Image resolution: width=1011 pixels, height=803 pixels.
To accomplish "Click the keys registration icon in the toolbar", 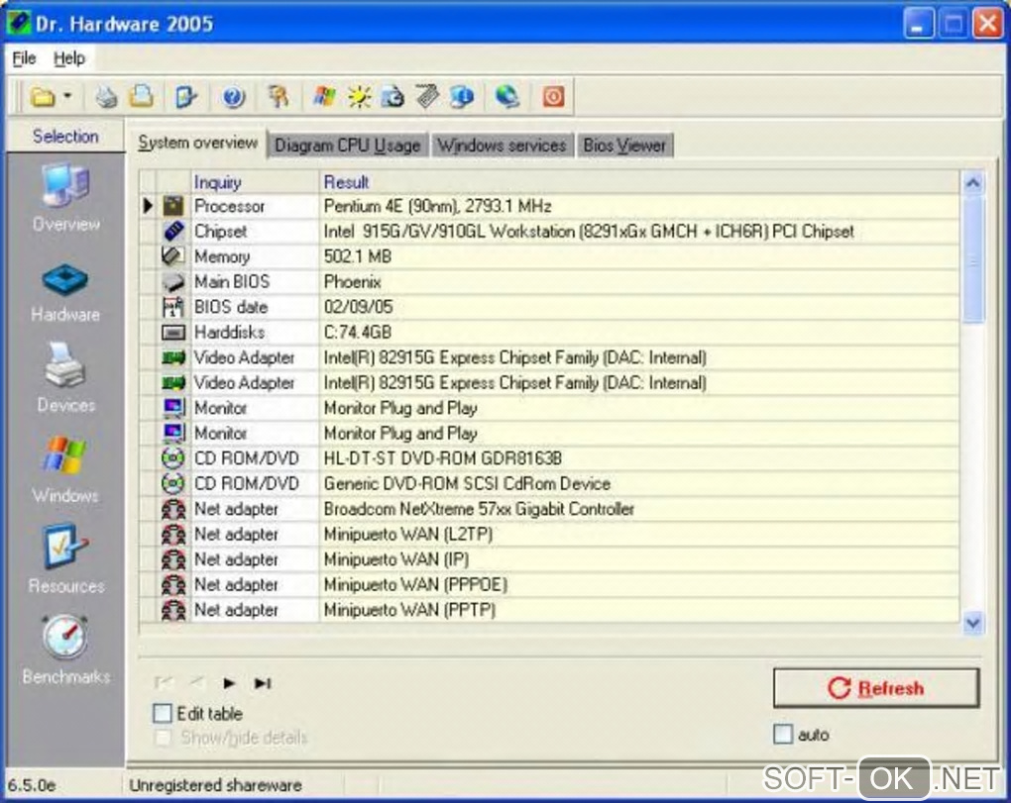I will tap(279, 97).
